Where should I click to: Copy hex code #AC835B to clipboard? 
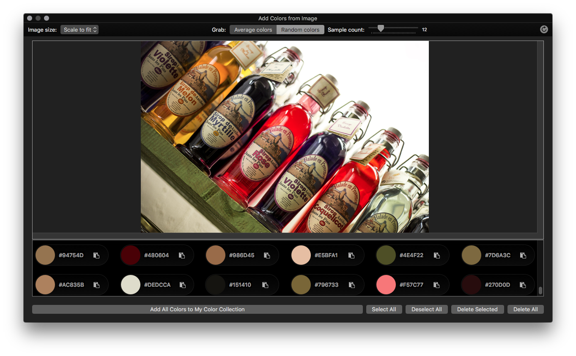96,285
